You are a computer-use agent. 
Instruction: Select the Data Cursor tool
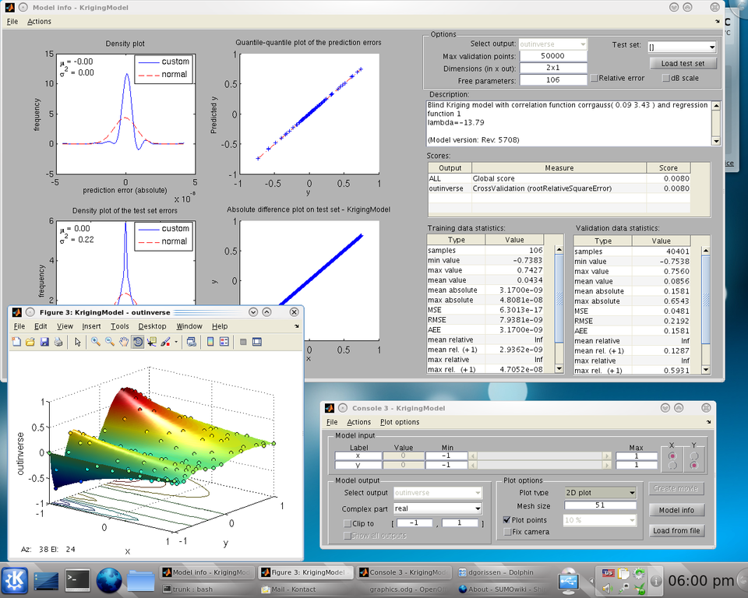(151, 341)
